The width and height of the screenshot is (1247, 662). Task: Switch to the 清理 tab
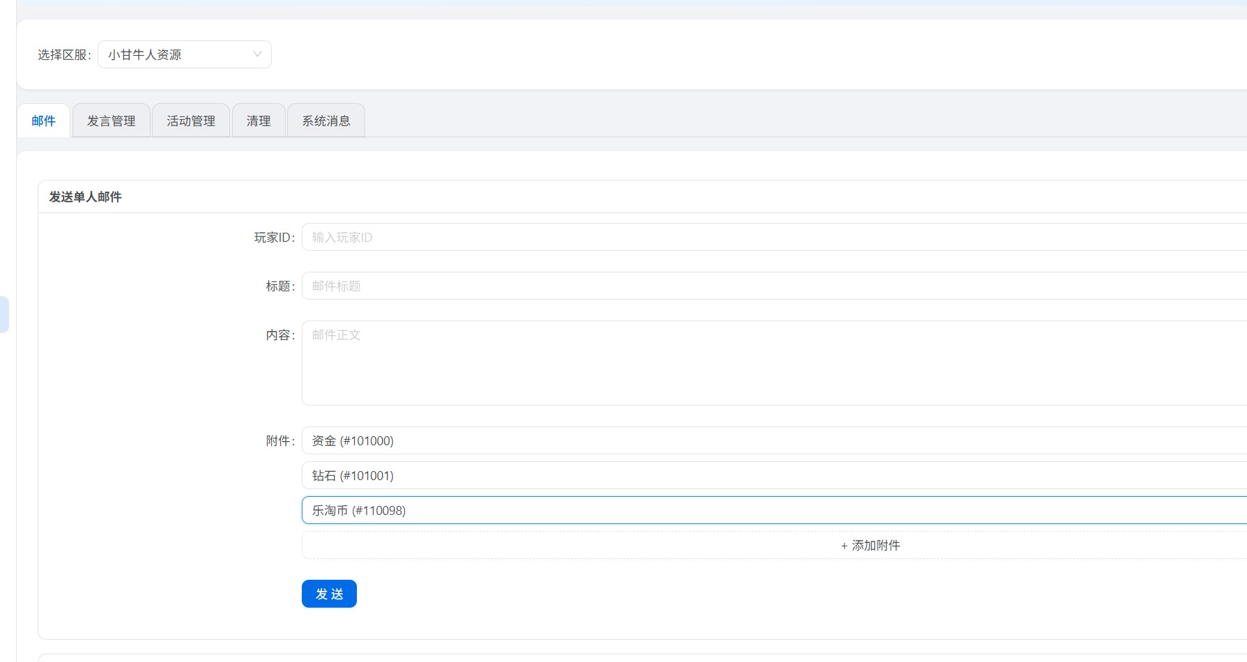[259, 121]
